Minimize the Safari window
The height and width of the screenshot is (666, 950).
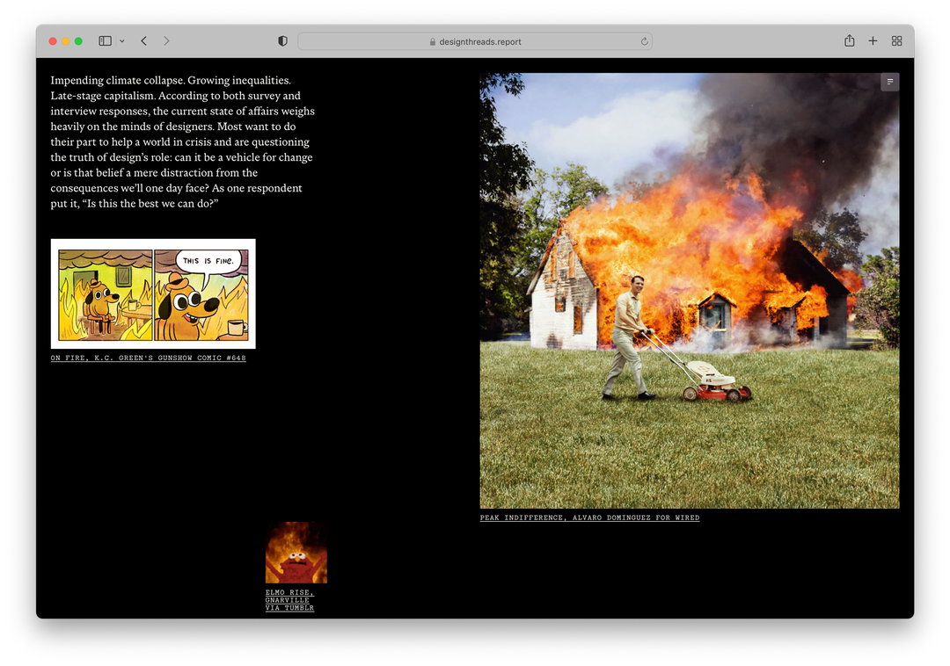65,41
